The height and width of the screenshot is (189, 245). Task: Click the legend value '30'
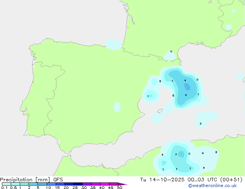[x=84, y=187]
